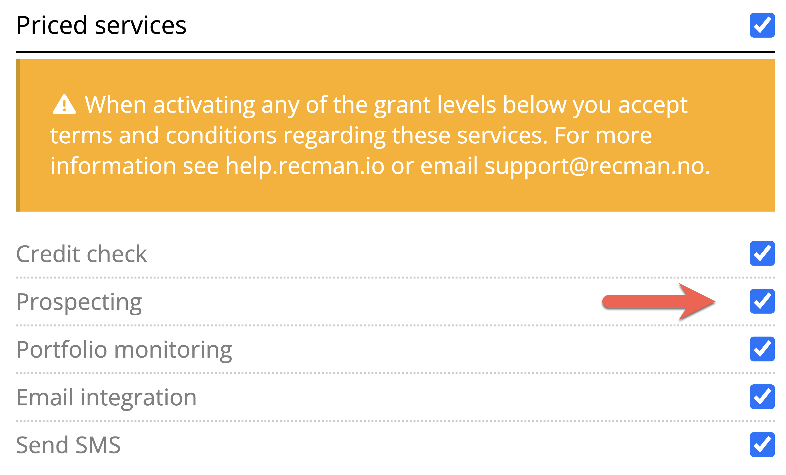Screen dimensions: 786x475
Task: Click the "terms and conditions" text in banner
Action: click(x=163, y=135)
